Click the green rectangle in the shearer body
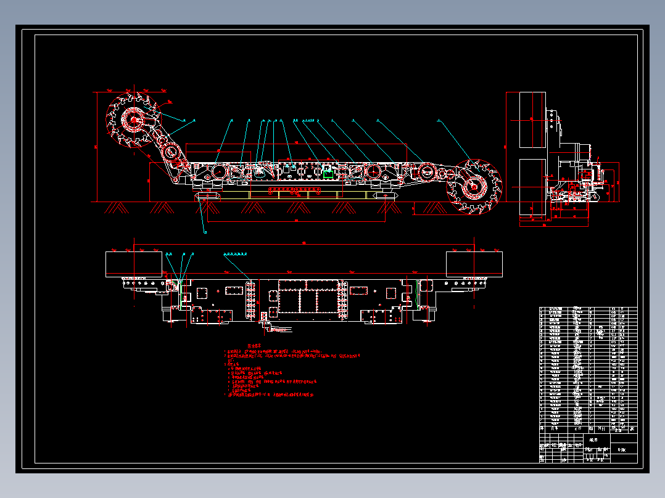 tap(328, 174)
